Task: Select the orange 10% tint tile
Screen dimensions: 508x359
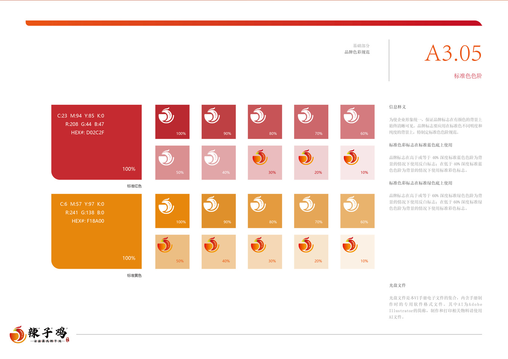Action: (357, 252)
